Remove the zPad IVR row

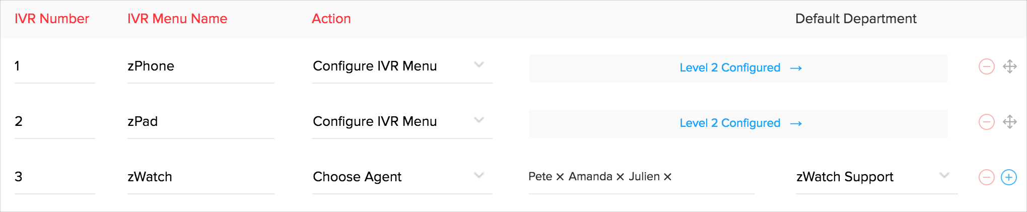point(986,122)
